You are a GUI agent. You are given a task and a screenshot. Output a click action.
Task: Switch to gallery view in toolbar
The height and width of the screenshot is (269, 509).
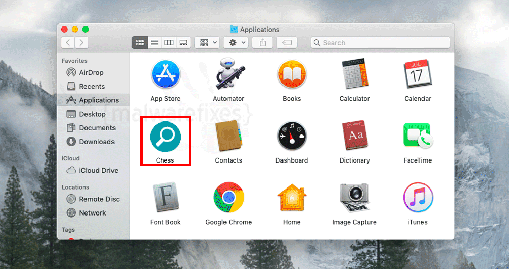point(183,43)
